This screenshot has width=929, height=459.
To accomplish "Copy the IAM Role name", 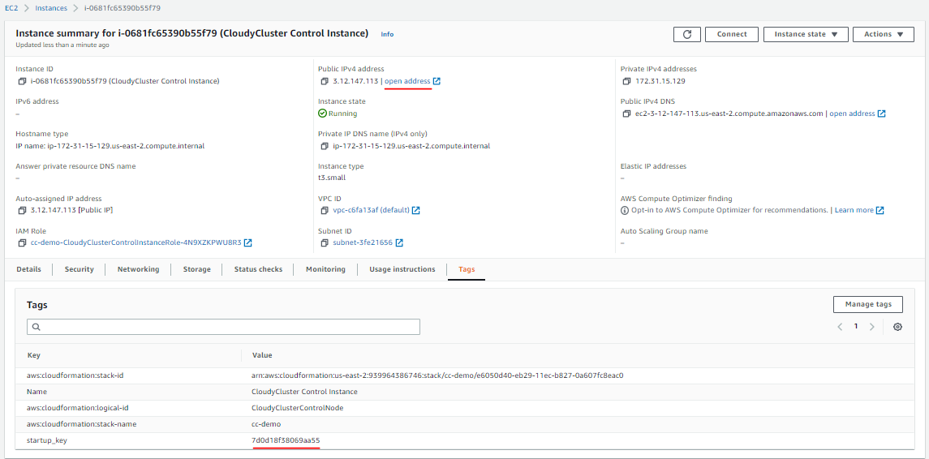I will pos(22,242).
